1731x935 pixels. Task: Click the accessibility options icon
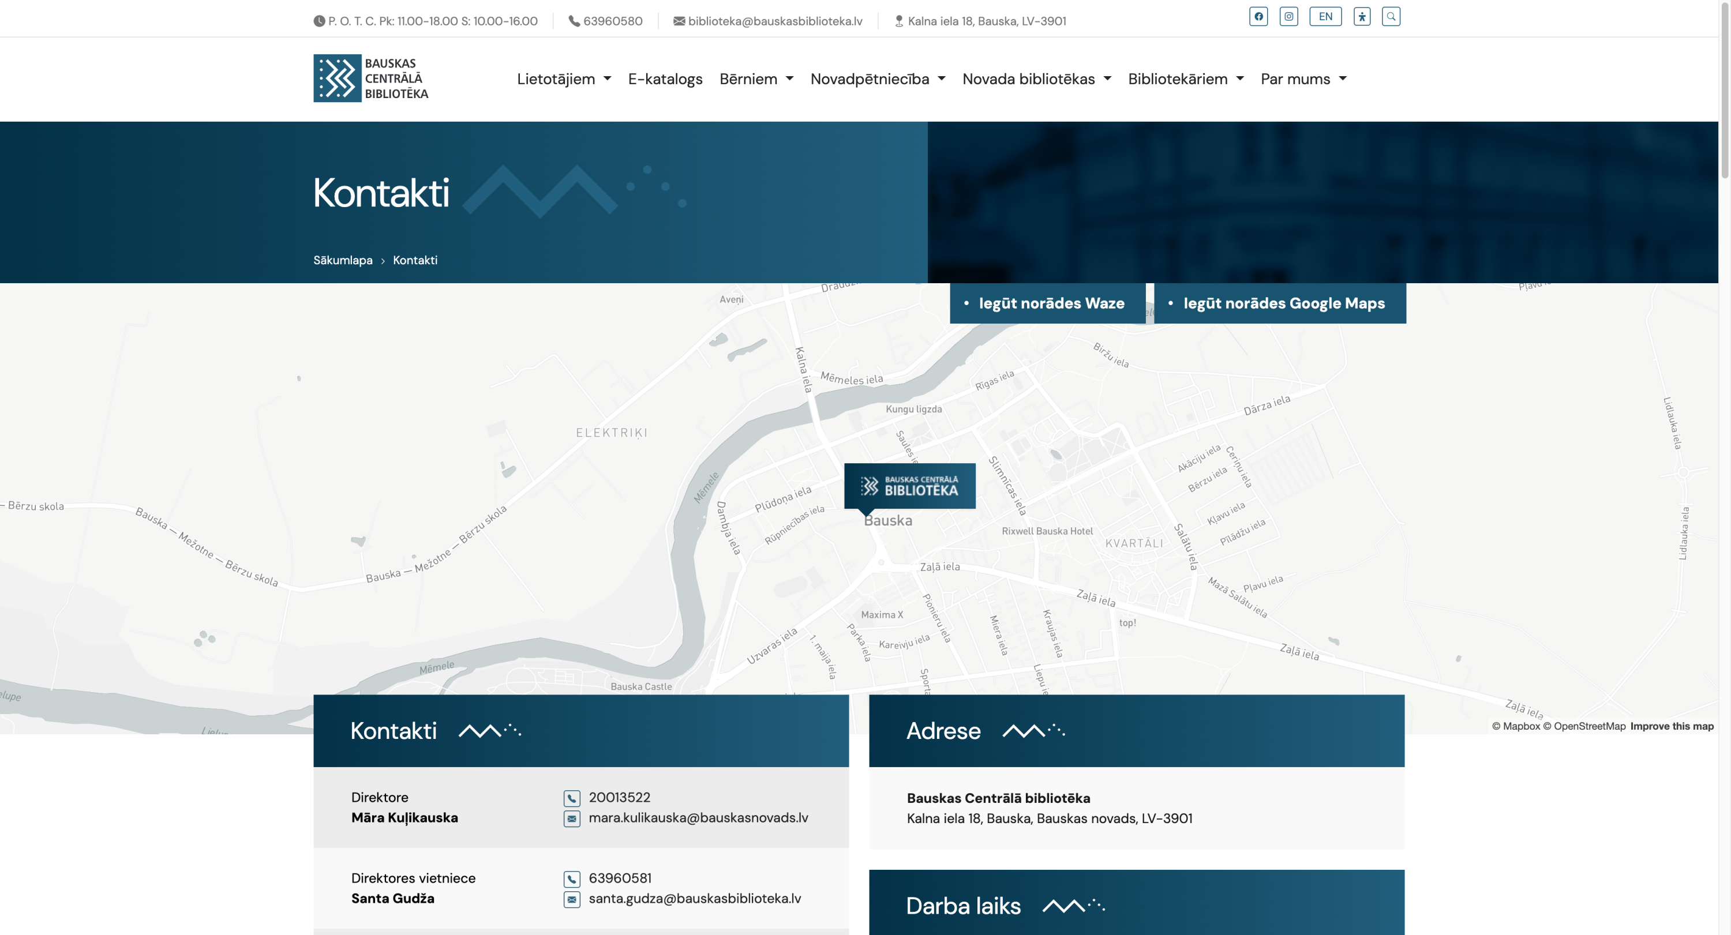1361,17
